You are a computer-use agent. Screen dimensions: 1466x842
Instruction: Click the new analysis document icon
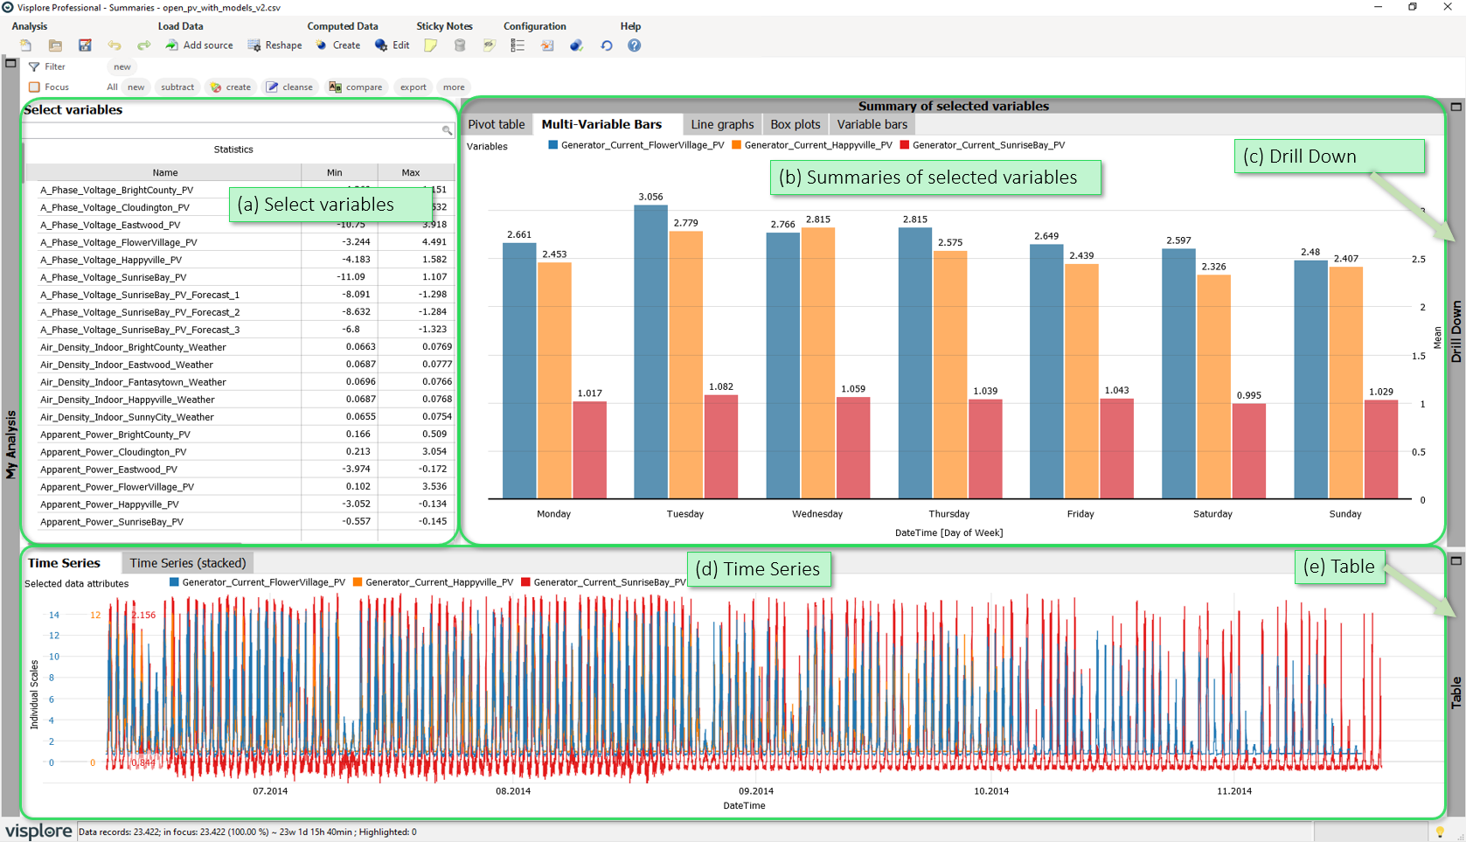pos(25,45)
